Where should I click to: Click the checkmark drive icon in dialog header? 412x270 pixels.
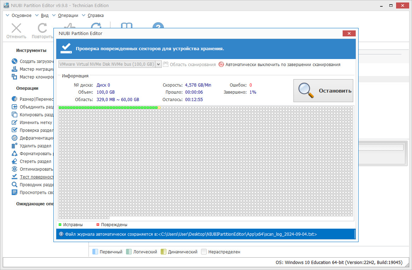(x=66, y=48)
